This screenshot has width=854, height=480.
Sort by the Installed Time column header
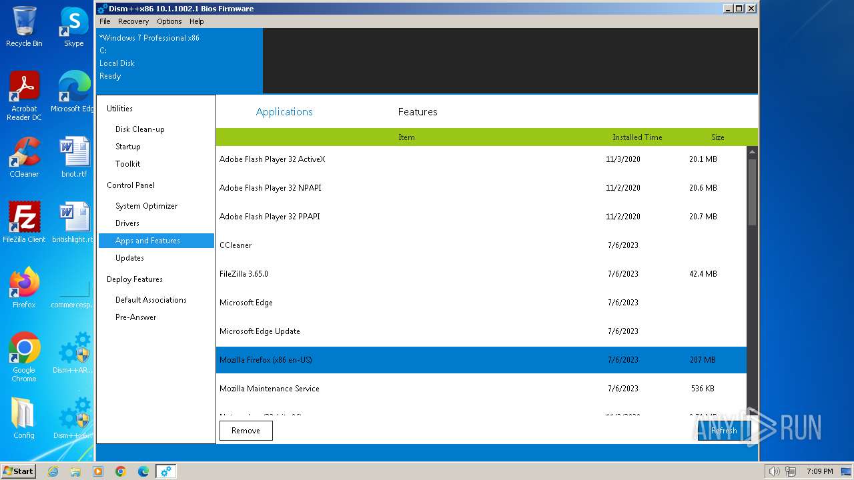click(x=637, y=137)
